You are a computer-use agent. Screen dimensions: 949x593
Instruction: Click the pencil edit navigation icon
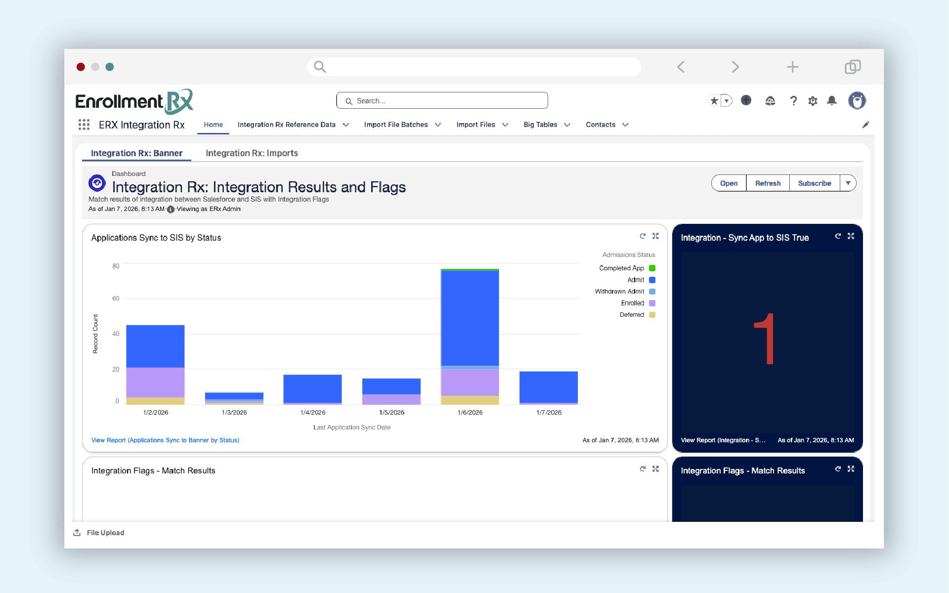pyautogui.click(x=865, y=125)
